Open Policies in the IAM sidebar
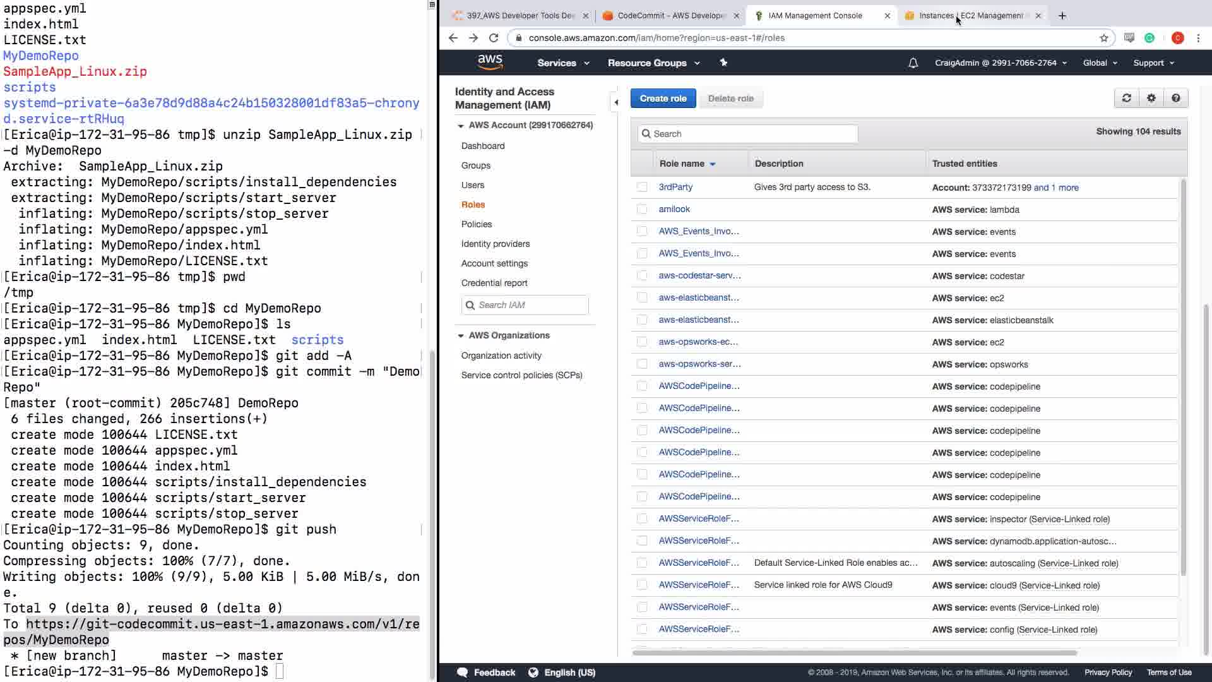 pos(476,224)
